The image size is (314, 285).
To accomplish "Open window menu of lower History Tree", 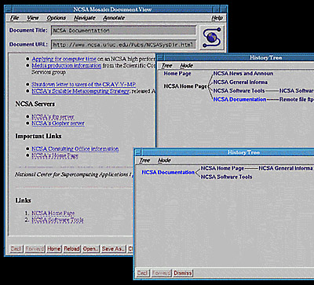I will [138, 152].
